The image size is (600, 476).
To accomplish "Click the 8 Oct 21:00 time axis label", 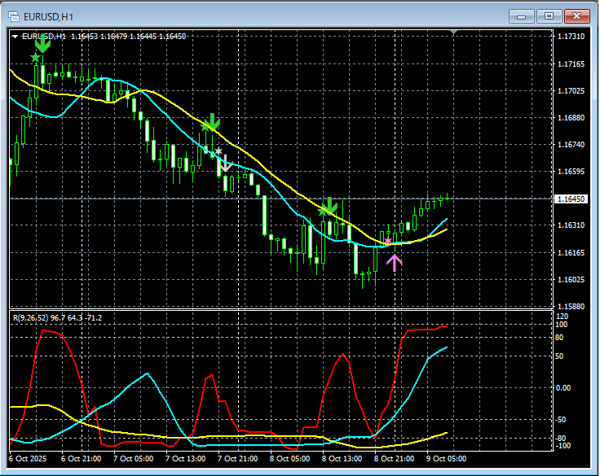I will coord(394,459).
